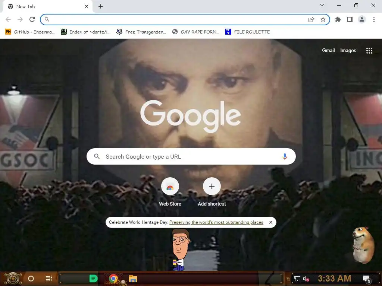Click the cartoon man desktop character

[x=181, y=250]
